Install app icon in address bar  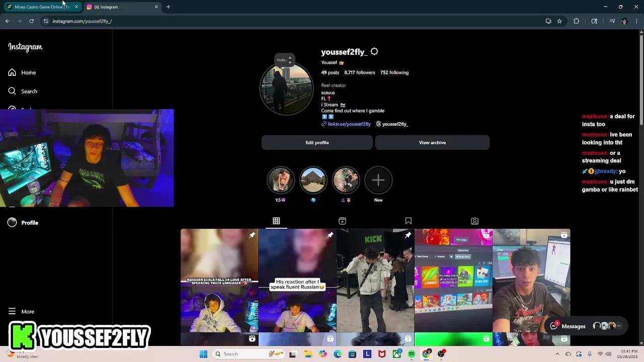coord(548,21)
